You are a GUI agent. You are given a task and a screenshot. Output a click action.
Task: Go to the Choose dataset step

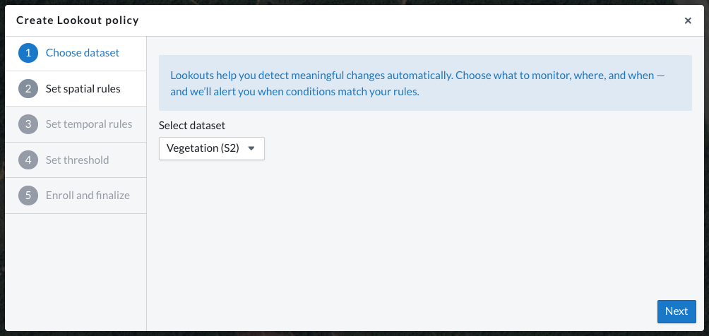click(83, 53)
